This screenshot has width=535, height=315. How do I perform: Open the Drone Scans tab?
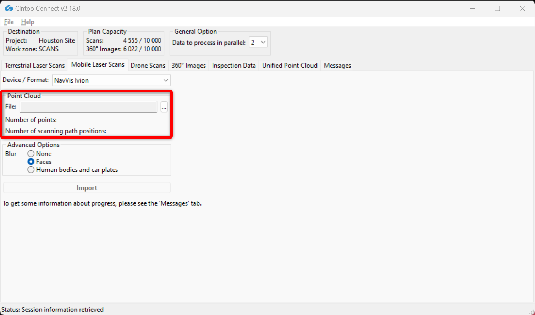(x=148, y=66)
